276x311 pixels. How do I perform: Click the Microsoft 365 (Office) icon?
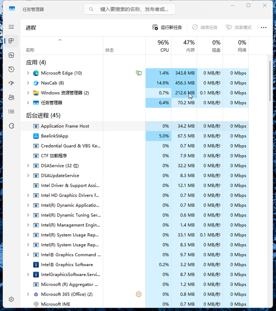(36, 294)
